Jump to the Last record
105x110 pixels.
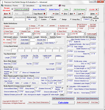pos(81,14)
